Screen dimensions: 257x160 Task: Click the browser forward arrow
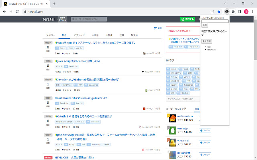[11, 12]
